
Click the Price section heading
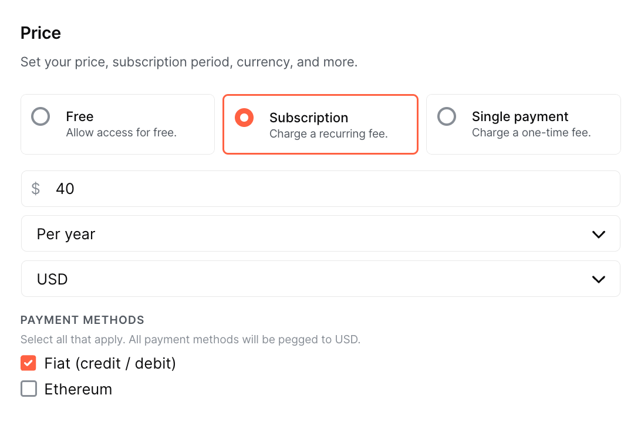coord(41,33)
